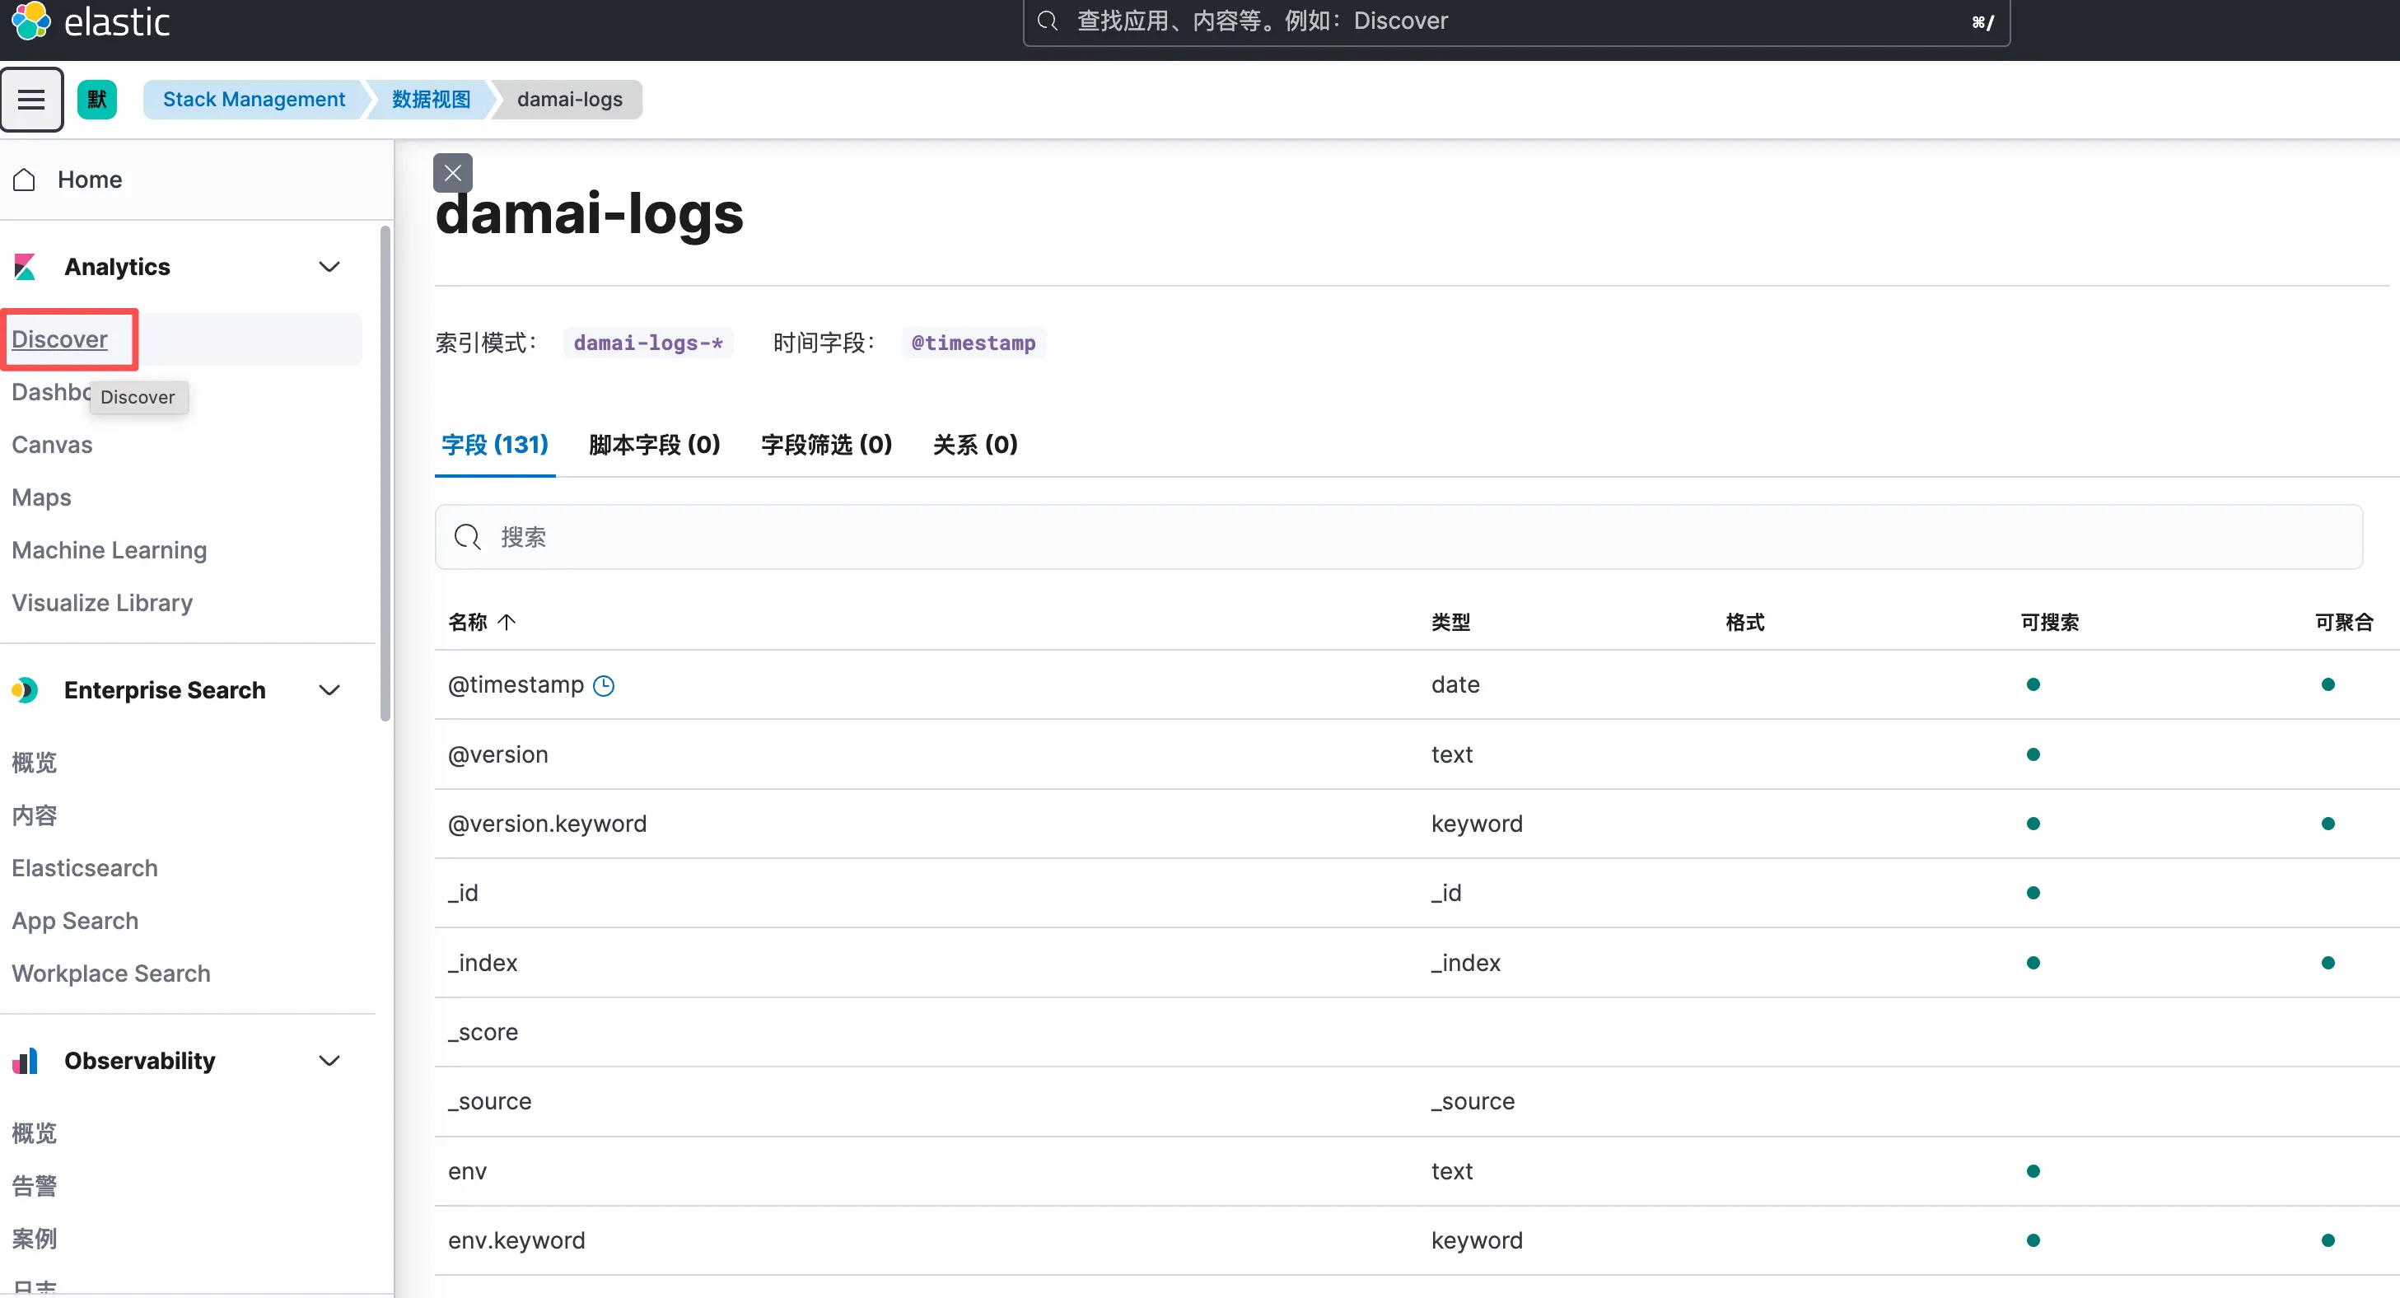This screenshot has height=1298, width=2400.
Task: Click the Enterprise Search logo icon
Action: click(26, 689)
